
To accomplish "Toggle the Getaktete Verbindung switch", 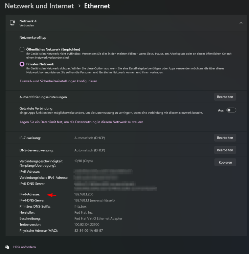I will pos(231,110).
